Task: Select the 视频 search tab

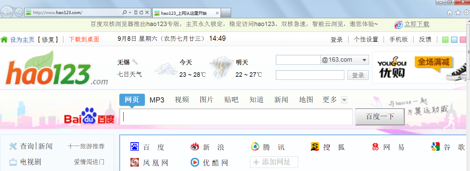Action: tap(182, 100)
